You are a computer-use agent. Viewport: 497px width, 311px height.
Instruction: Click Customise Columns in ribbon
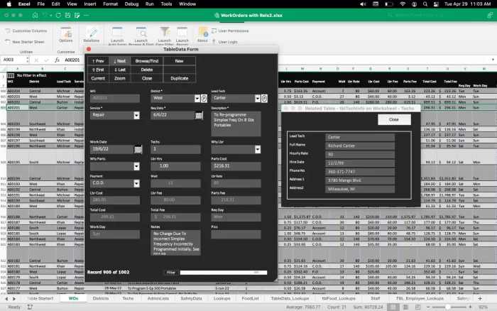coord(28,31)
